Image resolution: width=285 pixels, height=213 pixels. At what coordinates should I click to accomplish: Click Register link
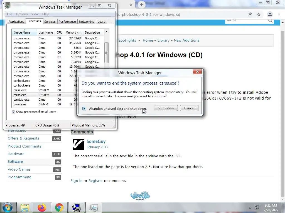pos(96,181)
